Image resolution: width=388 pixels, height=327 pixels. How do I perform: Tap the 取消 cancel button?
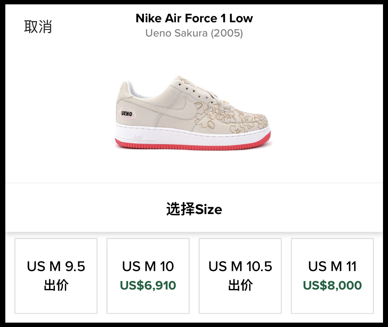(38, 27)
